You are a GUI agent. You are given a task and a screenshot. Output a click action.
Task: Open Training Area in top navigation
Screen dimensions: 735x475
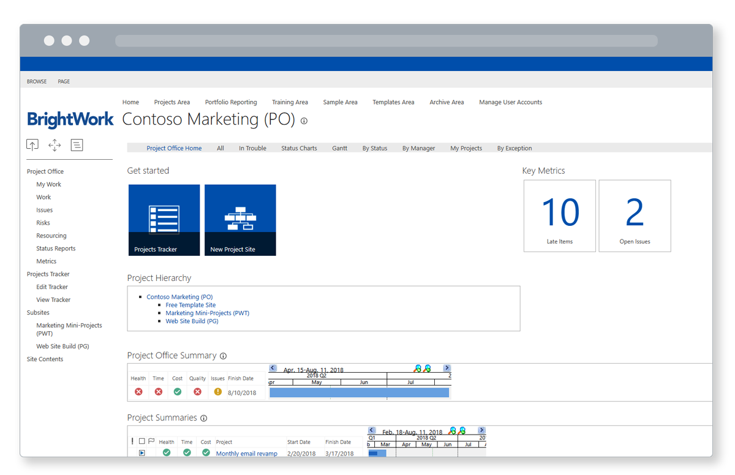(290, 102)
